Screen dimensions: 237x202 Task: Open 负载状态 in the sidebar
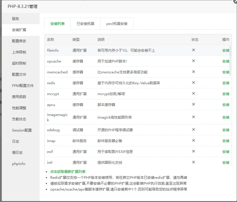tap(21, 119)
